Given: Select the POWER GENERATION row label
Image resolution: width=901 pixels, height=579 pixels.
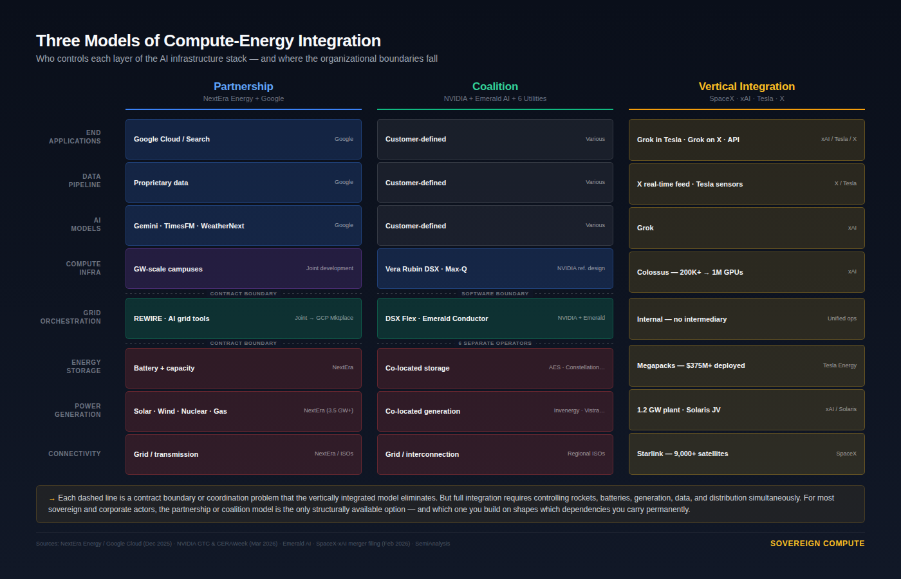Looking at the screenshot, I should (78, 410).
